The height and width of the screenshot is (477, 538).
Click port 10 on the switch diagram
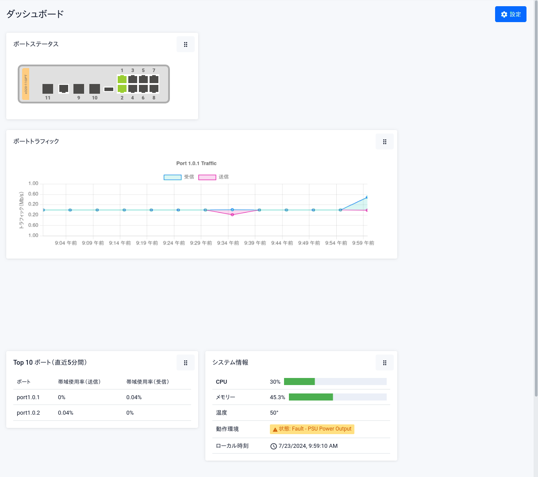[x=95, y=89]
